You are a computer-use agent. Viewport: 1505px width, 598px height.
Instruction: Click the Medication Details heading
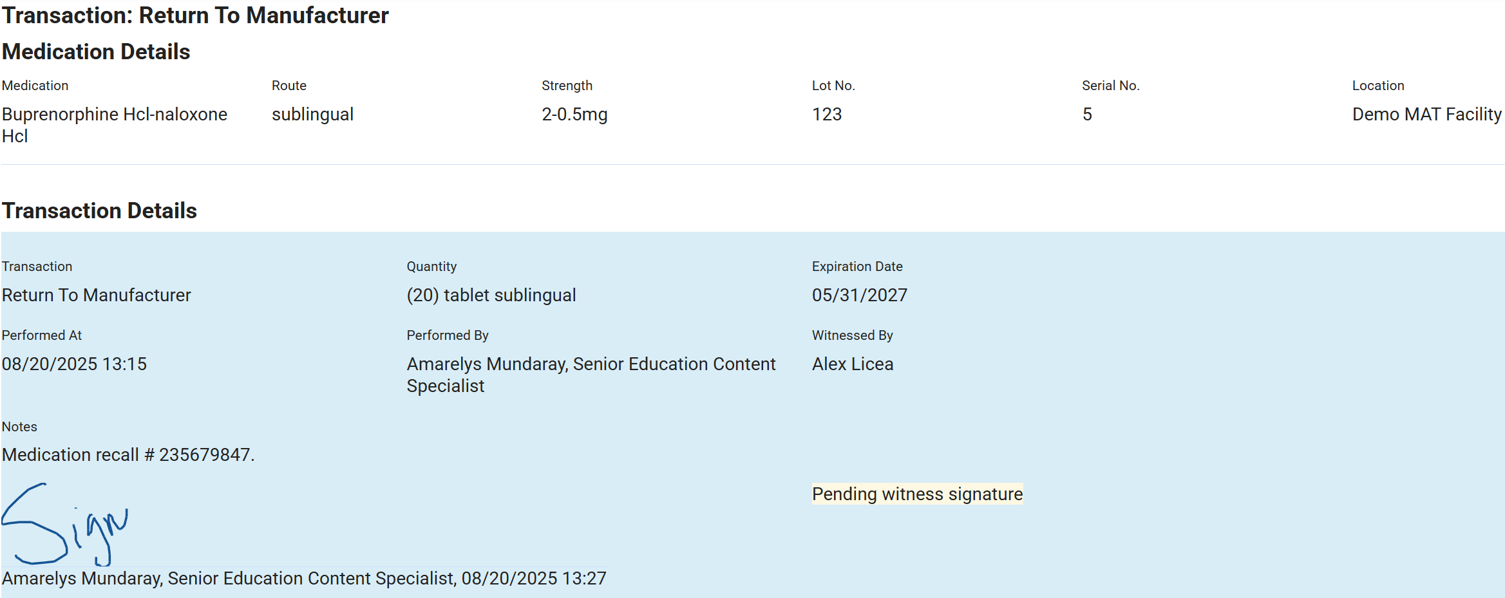pyautogui.click(x=96, y=51)
